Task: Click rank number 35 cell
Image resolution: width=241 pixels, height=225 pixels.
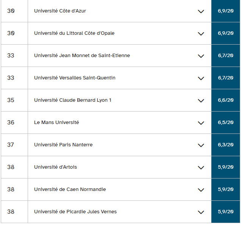Action: click(x=11, y=100)
